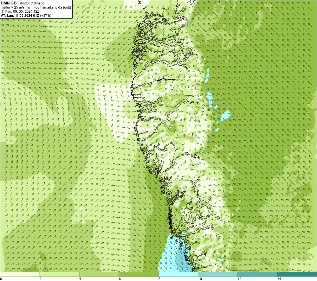Click the '(+37 h)' forecast offset text
317x281 pixels.
point(46,16)
